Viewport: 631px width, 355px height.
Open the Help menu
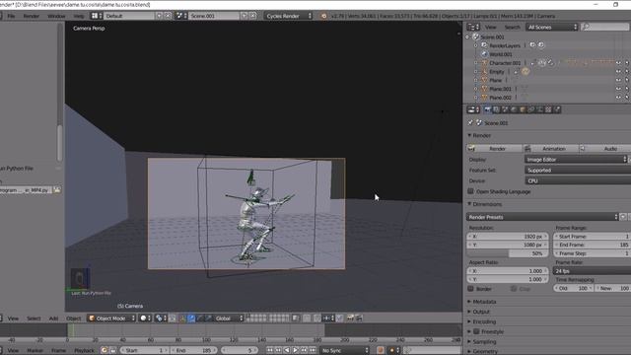[x=79, y=16]
